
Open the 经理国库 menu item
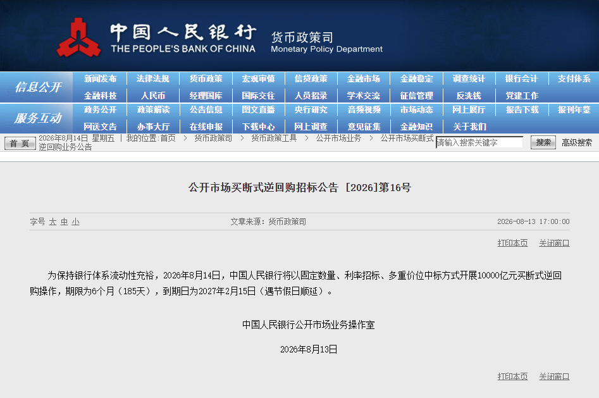pos(206,96)
